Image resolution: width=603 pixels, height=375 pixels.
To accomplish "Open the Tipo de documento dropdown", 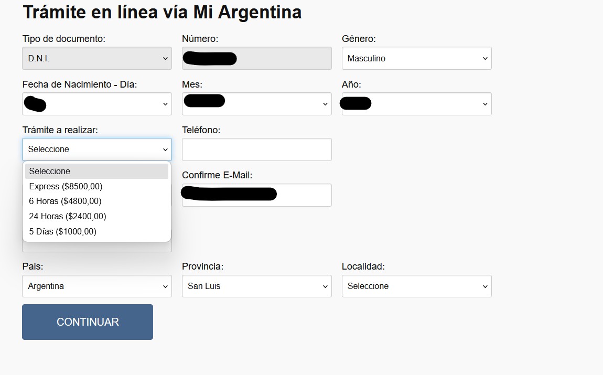I will pyautogui.click(x=97, y=58).
